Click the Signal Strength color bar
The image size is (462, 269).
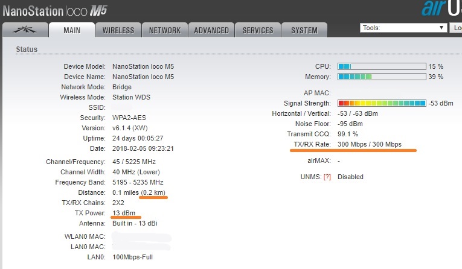click(382, 103)
